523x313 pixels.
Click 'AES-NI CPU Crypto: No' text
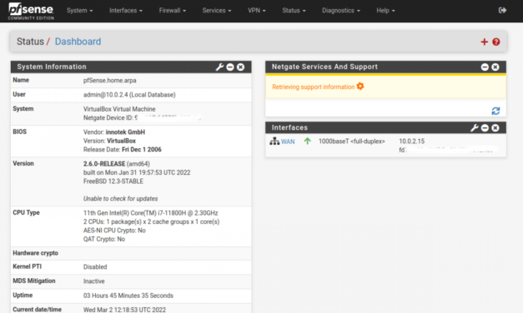(x=114, y=231)
